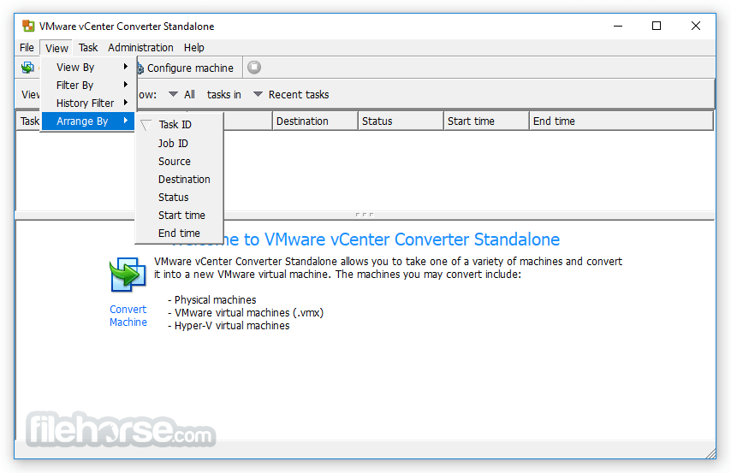Maximize the Converter window
This screenshot has height=473, width=731.
click(657, 27)
